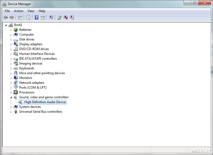Collapse Sound, video and game controllers
Screen dimensions: 213x155
[x=11, y=97]
